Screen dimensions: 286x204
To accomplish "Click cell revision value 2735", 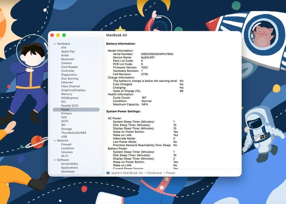I will click(145, 74).
